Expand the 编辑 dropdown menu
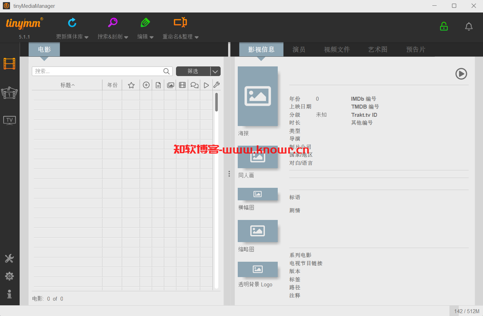483x316 pixels. pyautogui.click(x=151, y=37)
